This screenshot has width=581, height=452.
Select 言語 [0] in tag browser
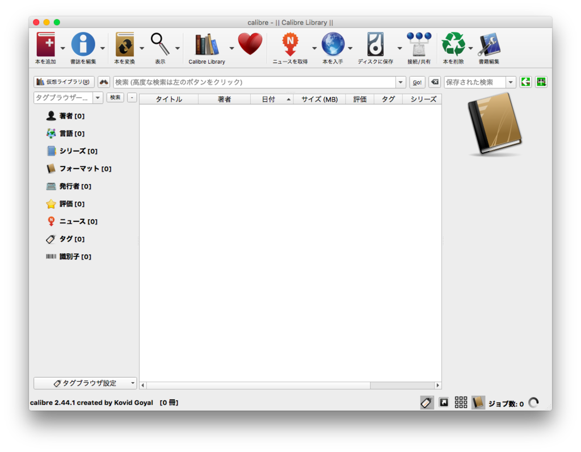66,133
